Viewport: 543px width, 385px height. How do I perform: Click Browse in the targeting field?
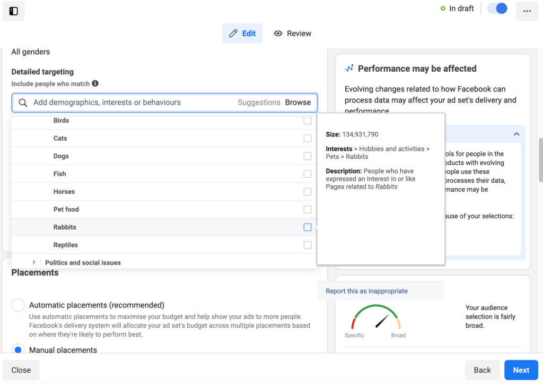pos(298,102)
